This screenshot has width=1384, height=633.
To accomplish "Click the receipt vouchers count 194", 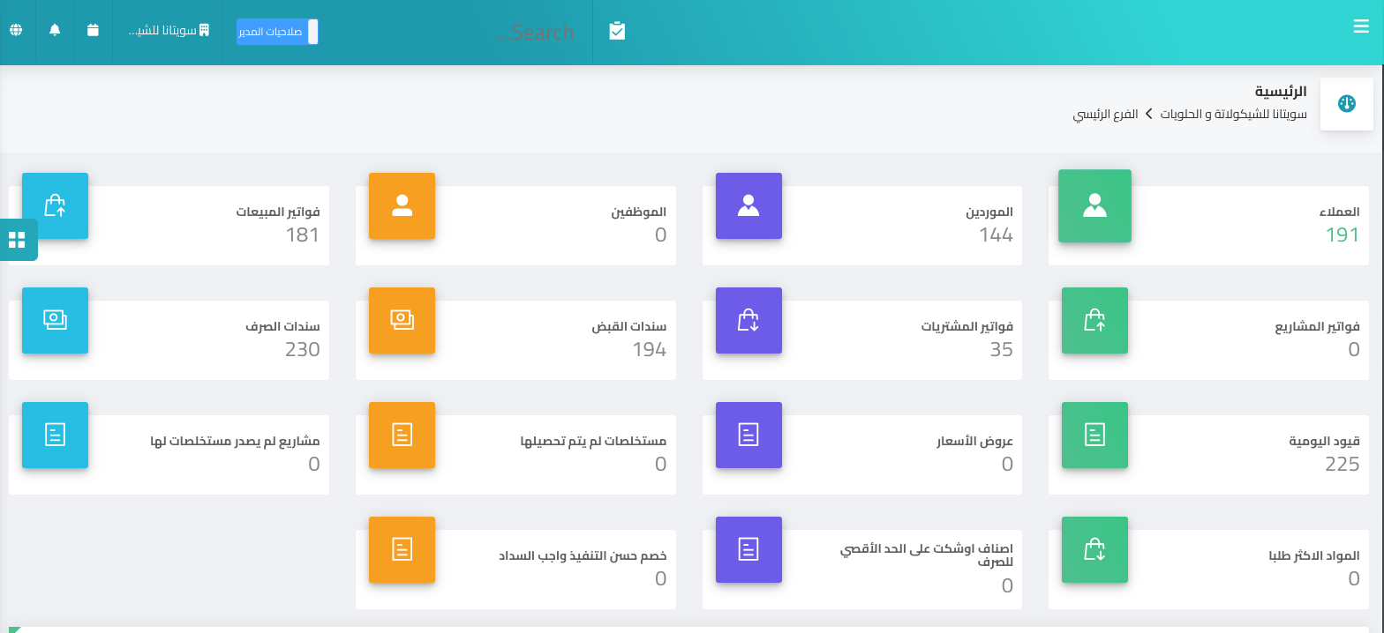I will coord(649,349).
